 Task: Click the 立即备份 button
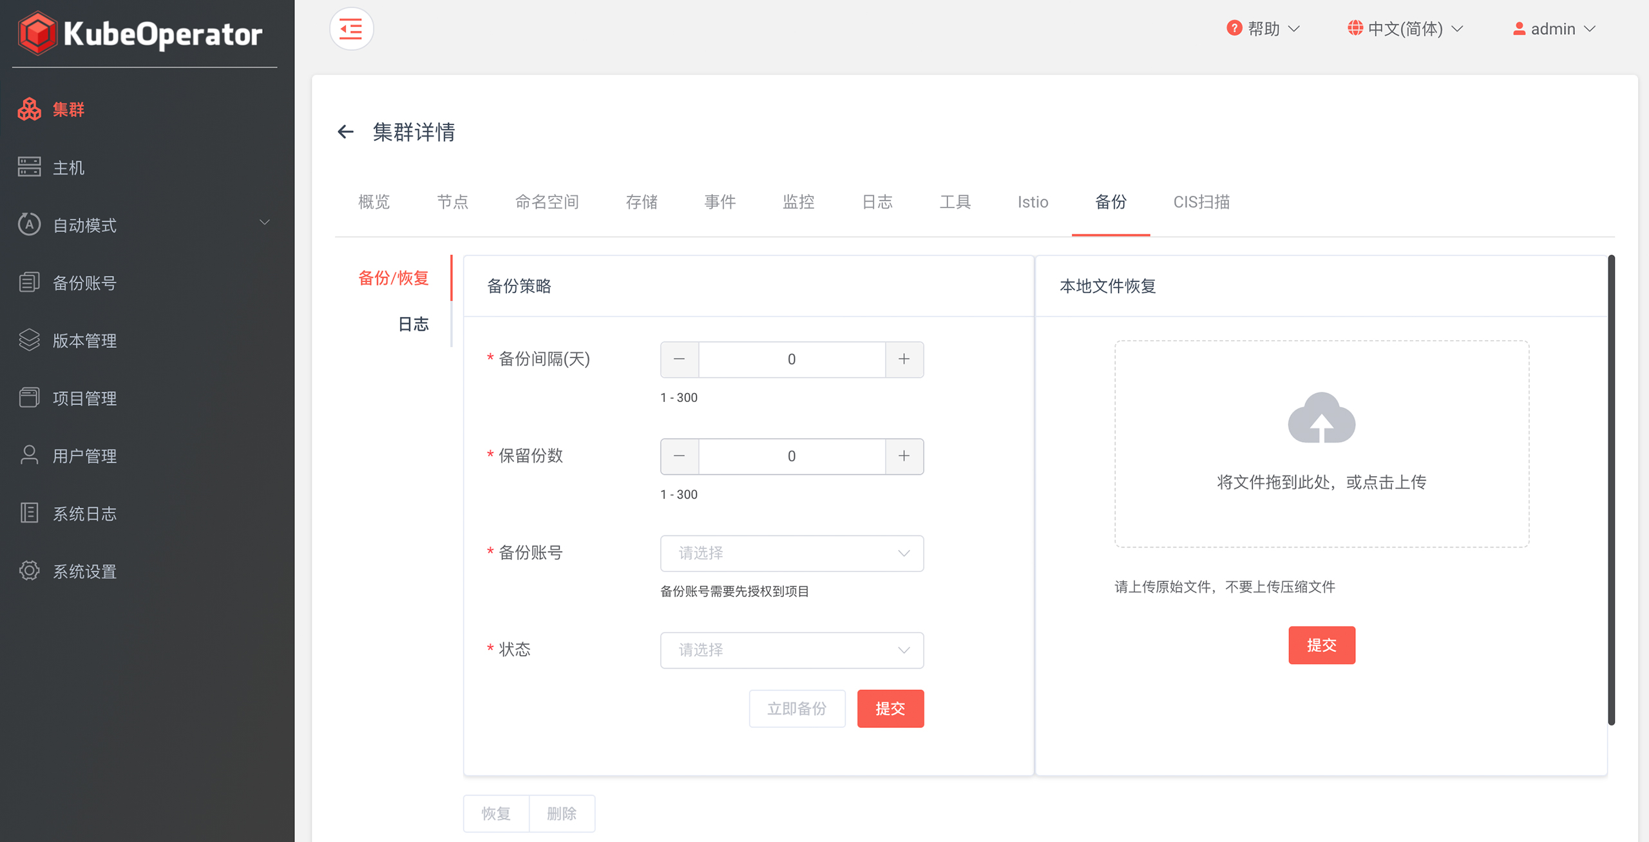tap(797, 709)
